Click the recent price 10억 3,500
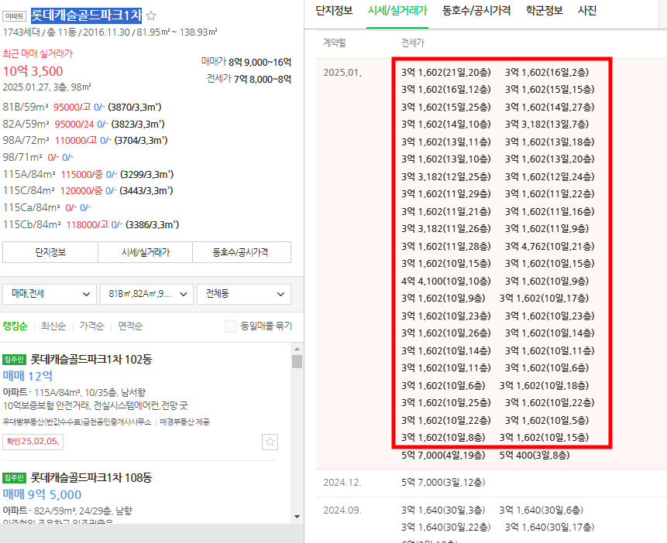 coord(33,71)
